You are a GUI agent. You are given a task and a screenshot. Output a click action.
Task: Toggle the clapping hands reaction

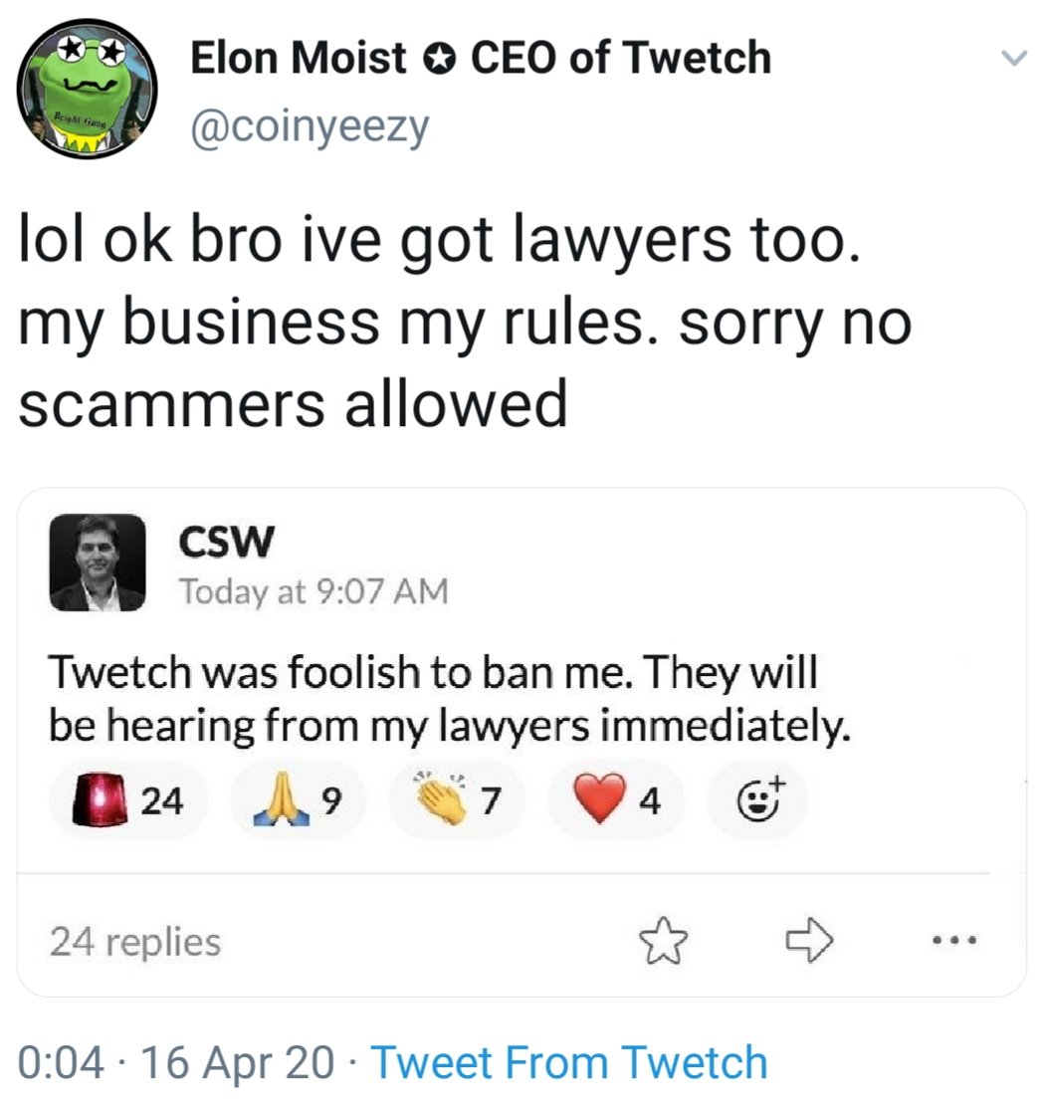click(456, 800)
